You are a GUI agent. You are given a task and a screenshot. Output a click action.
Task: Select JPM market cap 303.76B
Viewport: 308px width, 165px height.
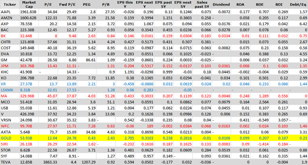[27, 66]
